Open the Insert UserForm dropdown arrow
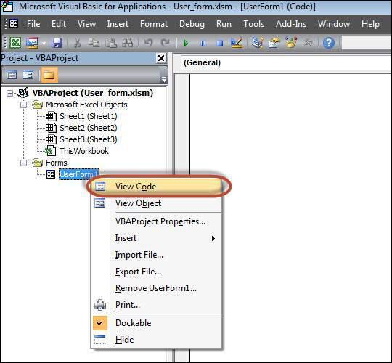 tap(44, 44)
